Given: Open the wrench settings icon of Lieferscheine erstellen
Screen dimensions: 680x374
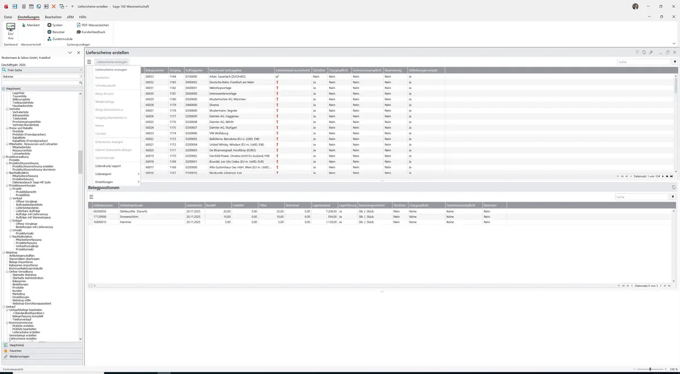Looking at the screenshot, I should point(651,53).
